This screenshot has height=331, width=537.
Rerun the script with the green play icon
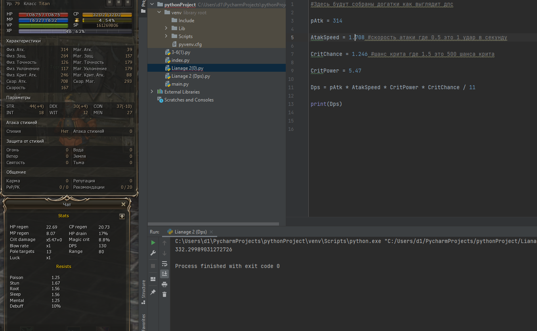[153, 243]
